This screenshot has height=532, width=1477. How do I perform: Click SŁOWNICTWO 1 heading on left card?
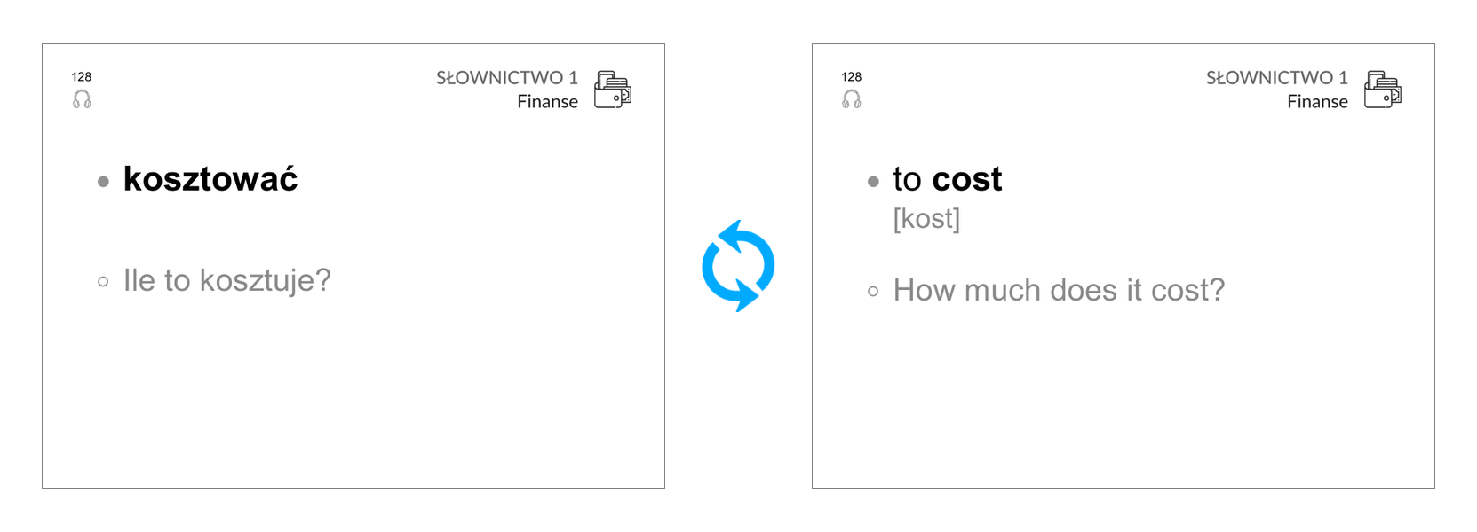coord(507,78)
